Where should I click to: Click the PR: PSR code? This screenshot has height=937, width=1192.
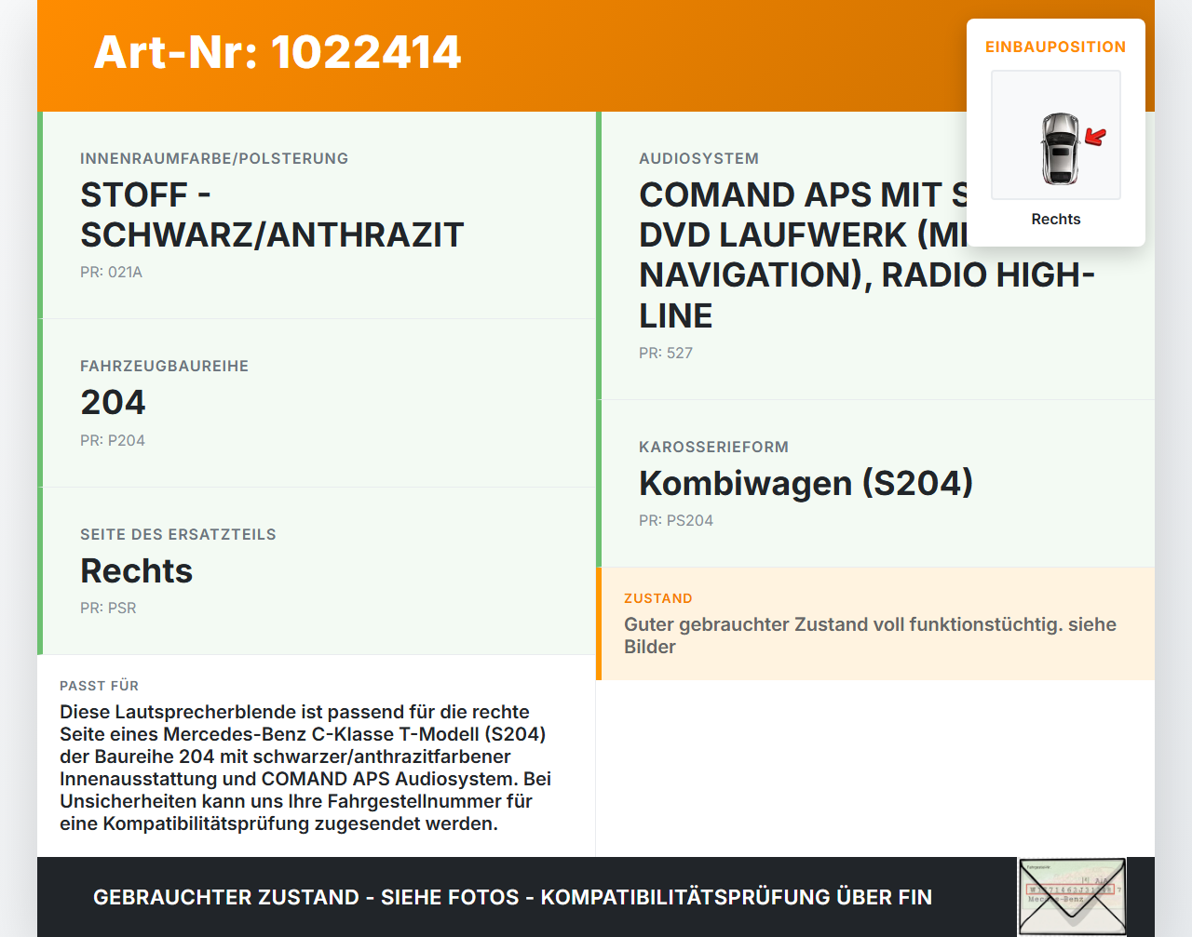(x=108, y=609)
